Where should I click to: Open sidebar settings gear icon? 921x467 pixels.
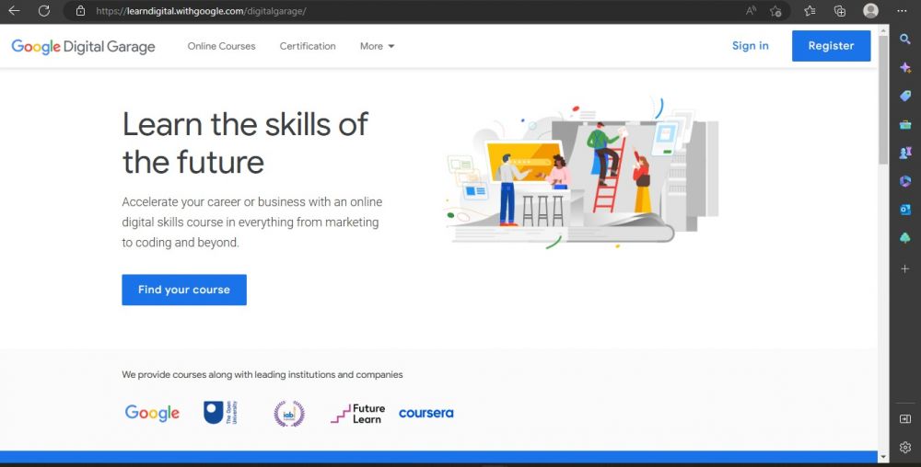point(905,448)
